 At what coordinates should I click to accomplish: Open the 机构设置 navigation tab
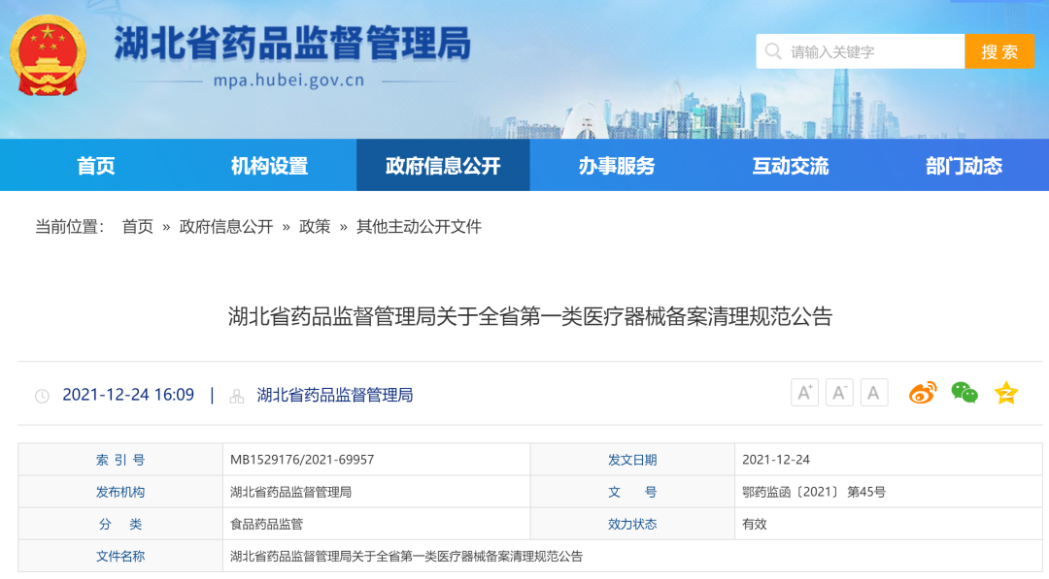pyautogui.click(x=269, y=166)
